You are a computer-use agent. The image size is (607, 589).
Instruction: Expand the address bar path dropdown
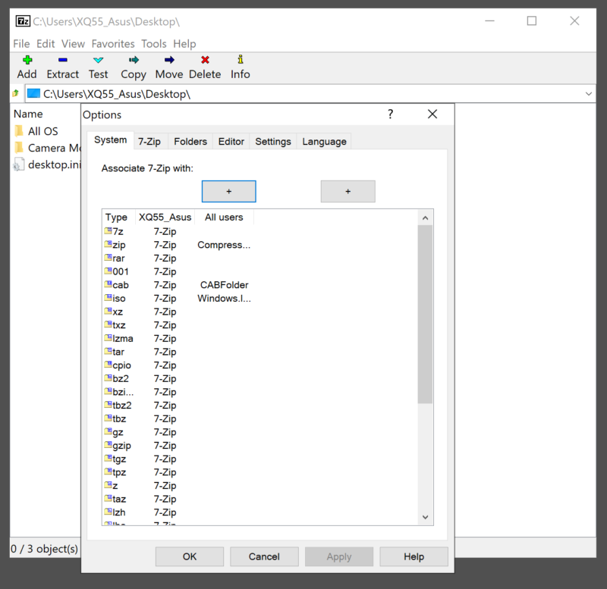click(x=589, y=94)
